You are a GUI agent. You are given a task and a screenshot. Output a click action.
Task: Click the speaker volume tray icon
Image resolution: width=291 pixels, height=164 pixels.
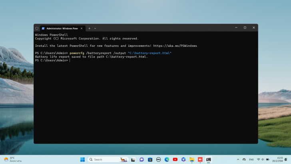tap(263, 159)
